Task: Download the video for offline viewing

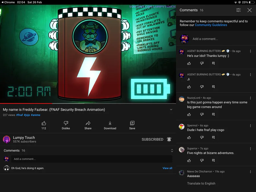Action: (110, 125)
